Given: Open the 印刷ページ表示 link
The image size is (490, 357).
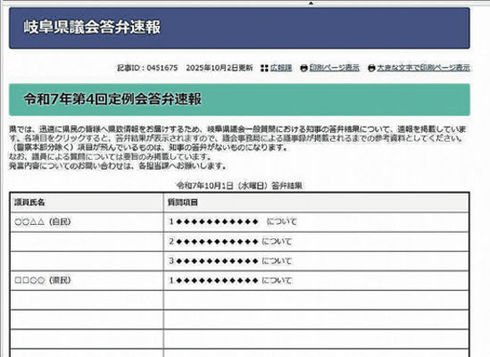Looking at the screenshot, I should point(335,68).
